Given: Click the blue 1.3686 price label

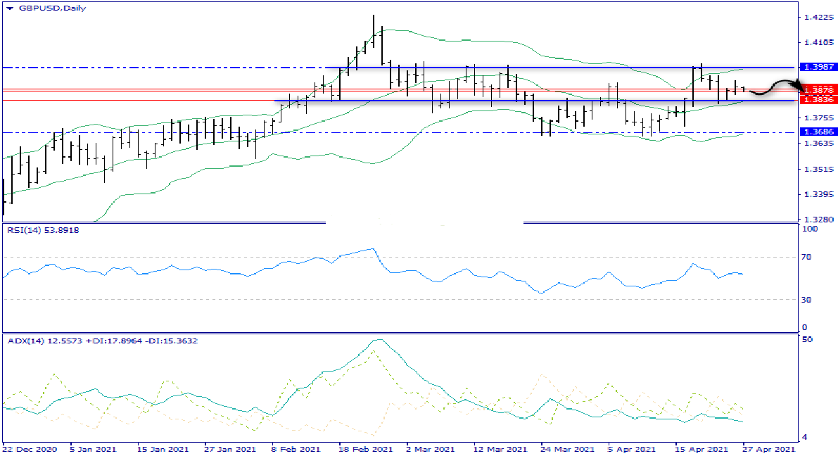Looking at the screenshot, I should pyautogui.click(x=818, y=132).
